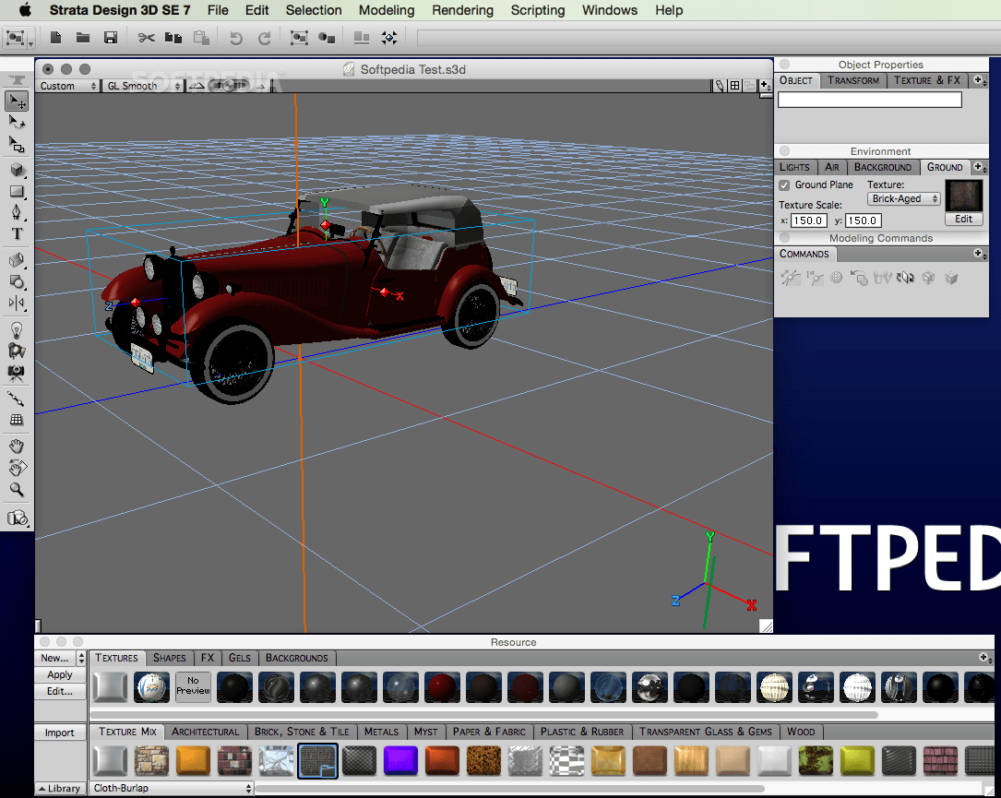Click the Apply button in Resource panel
Viewport: 1001px width, 798px height.
[60, 674]
